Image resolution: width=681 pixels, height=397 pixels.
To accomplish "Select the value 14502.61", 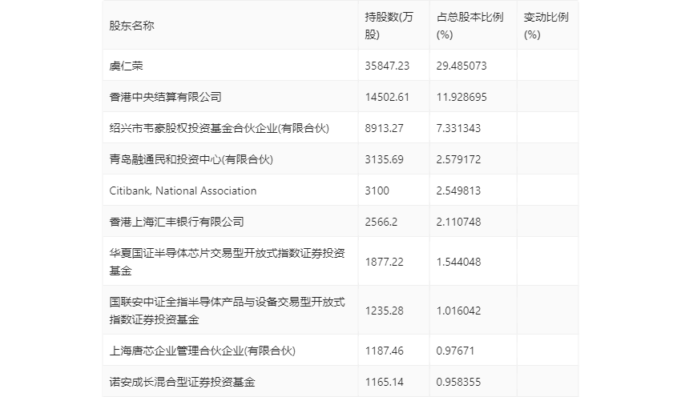I will click(x=387, y=97).
